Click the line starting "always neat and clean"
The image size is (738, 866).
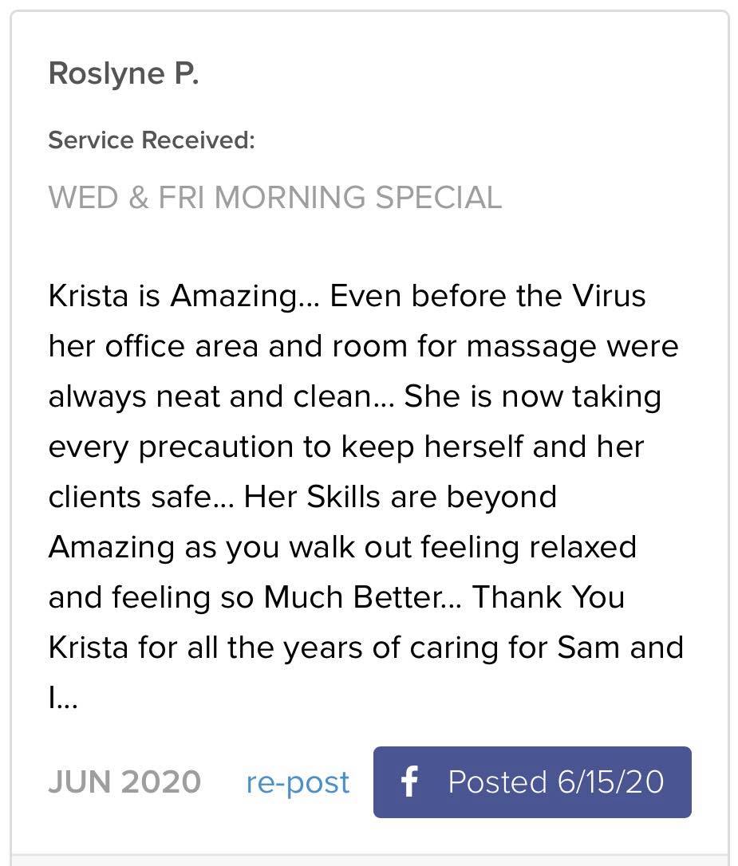[x=215, y=397]
